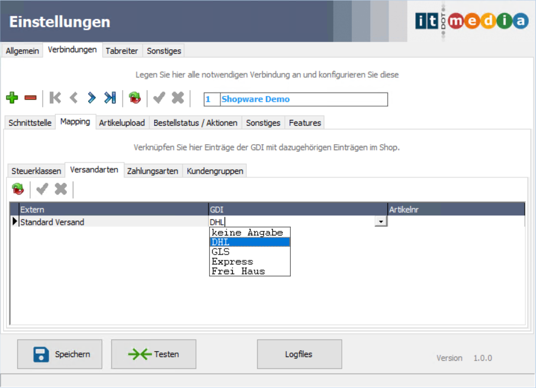The height and width of the screenshot is (388, 536).
Task: Open the Artikelupload tab
Action: [121, 123]
